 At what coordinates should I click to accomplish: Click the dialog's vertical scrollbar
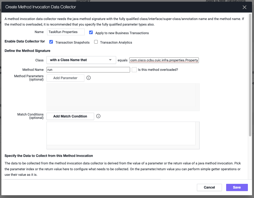coord(250,75)
